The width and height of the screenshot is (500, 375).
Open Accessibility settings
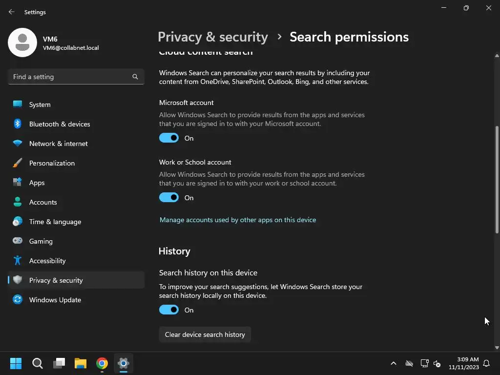click(47, 261)
